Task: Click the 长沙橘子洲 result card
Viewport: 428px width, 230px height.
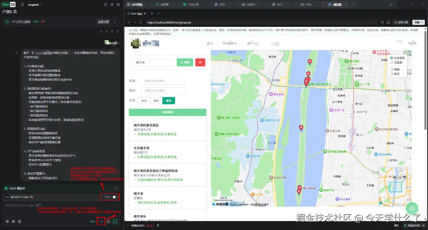Action: pos(167,152)
